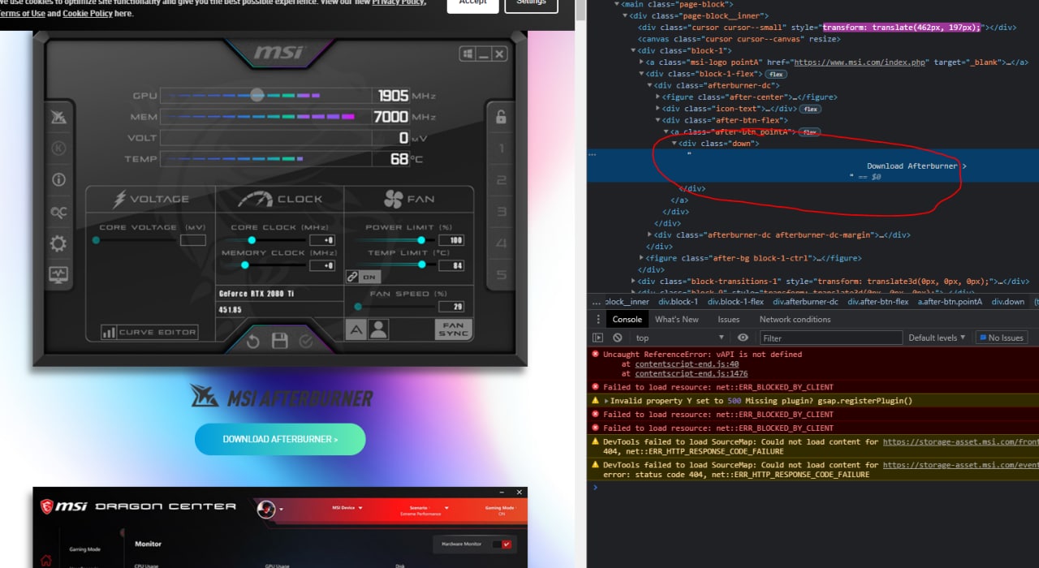1039x568 pixels.
Task: Collapse the div class="after-btn-flex" node
Action: tap(657, 120)
